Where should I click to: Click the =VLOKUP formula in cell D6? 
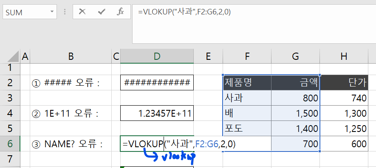pos(179,144)
